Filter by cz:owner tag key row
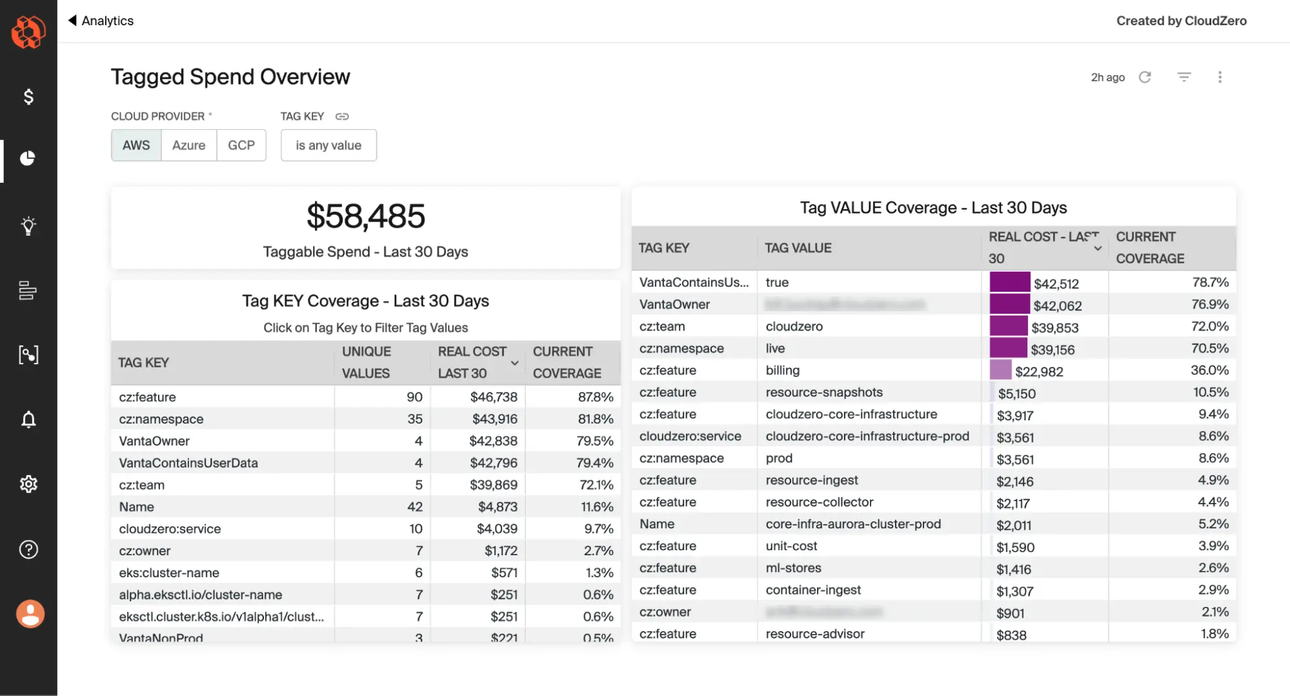Viewport: 1290px width, 696px height. click(145, 551)
